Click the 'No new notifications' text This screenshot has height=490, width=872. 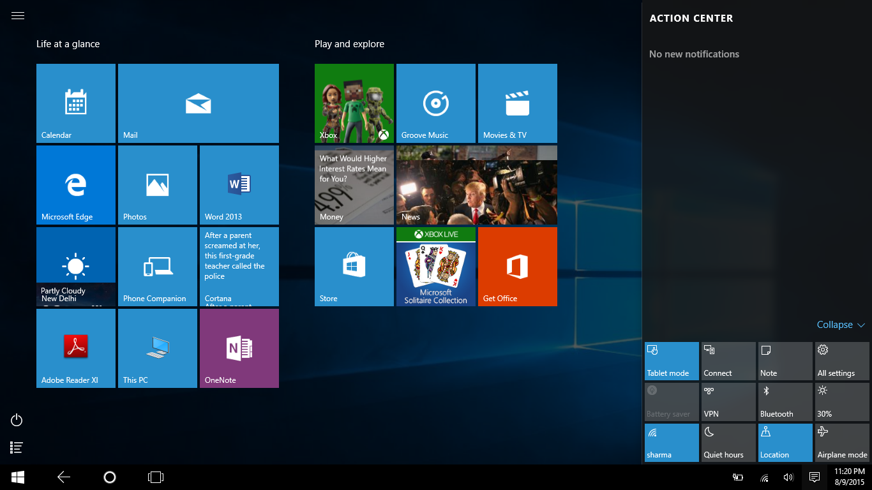point(694,54)
